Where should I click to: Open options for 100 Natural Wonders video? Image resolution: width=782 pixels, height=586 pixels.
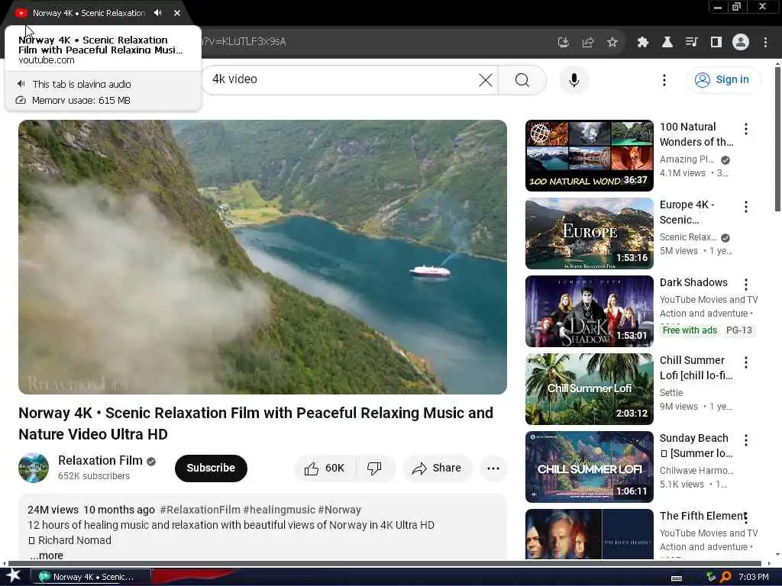pyautogui.click(x=746, y=129)
